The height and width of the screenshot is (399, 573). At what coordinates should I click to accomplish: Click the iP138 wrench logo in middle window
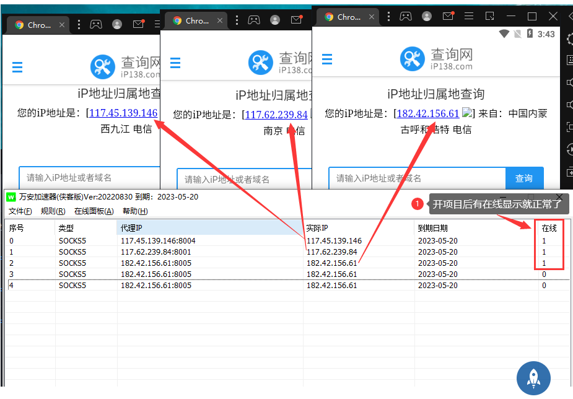[x=261, y=63]
